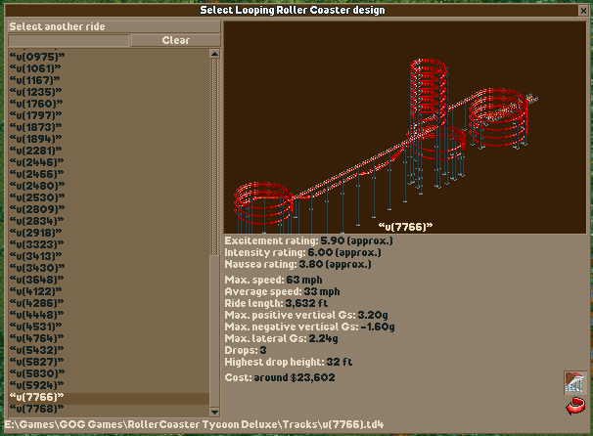Select design "u(3430)"

coord(109,268)
